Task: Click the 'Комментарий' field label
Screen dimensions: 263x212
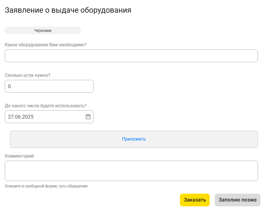Action: tap(19, 156)
